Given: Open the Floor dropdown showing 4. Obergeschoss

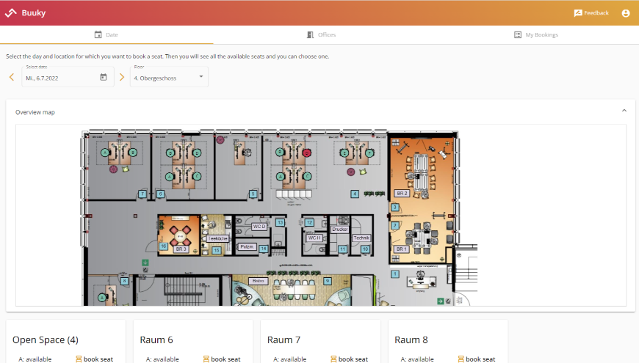Looking at the screenshot, I should tap(169, 77).
